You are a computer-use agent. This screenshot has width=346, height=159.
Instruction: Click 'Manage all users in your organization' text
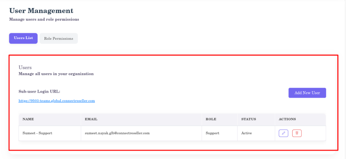56,74
